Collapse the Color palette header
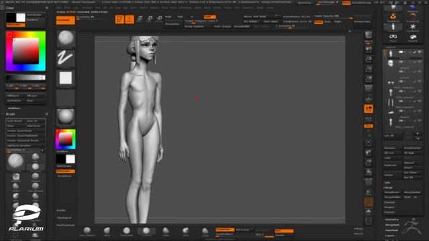Screen dimensions: 429x241 (10, 8)
